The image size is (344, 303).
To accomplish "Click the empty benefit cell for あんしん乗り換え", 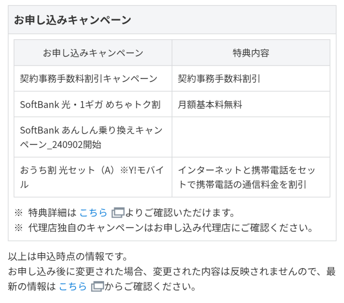I will coord(251,137).
